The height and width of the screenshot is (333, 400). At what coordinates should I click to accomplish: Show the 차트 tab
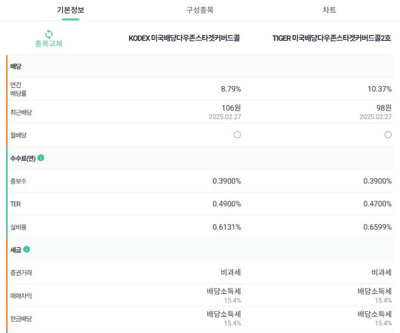[329, 10]
